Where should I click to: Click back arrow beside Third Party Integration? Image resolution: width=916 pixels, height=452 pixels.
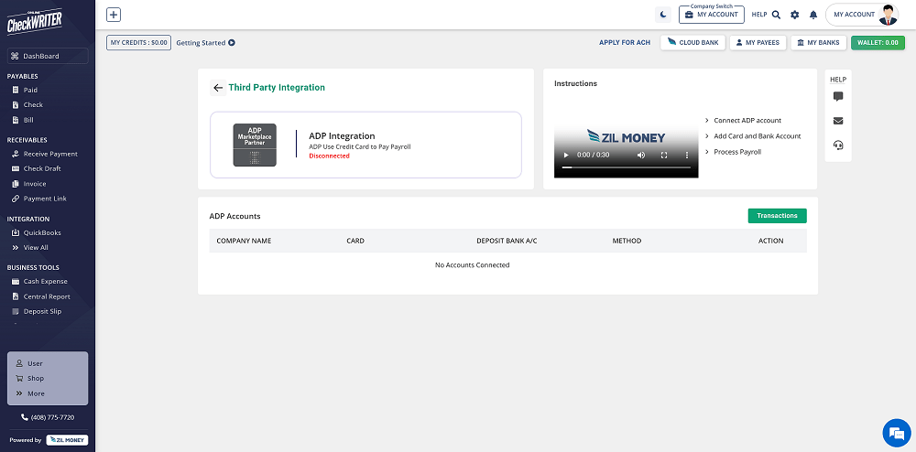click(218, 88)
